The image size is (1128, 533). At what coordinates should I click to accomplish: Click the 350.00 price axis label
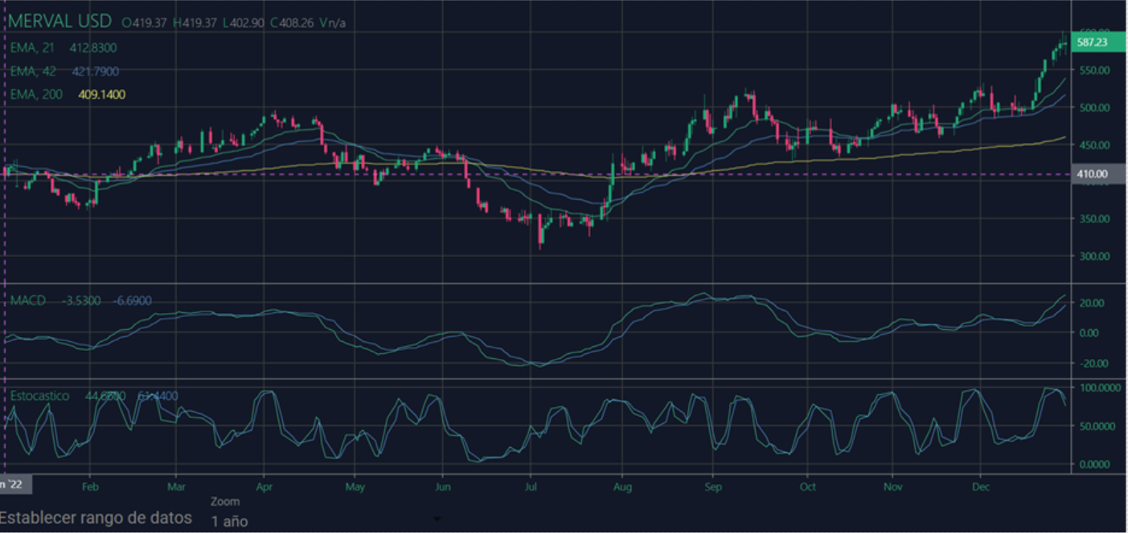[1095, 219]
